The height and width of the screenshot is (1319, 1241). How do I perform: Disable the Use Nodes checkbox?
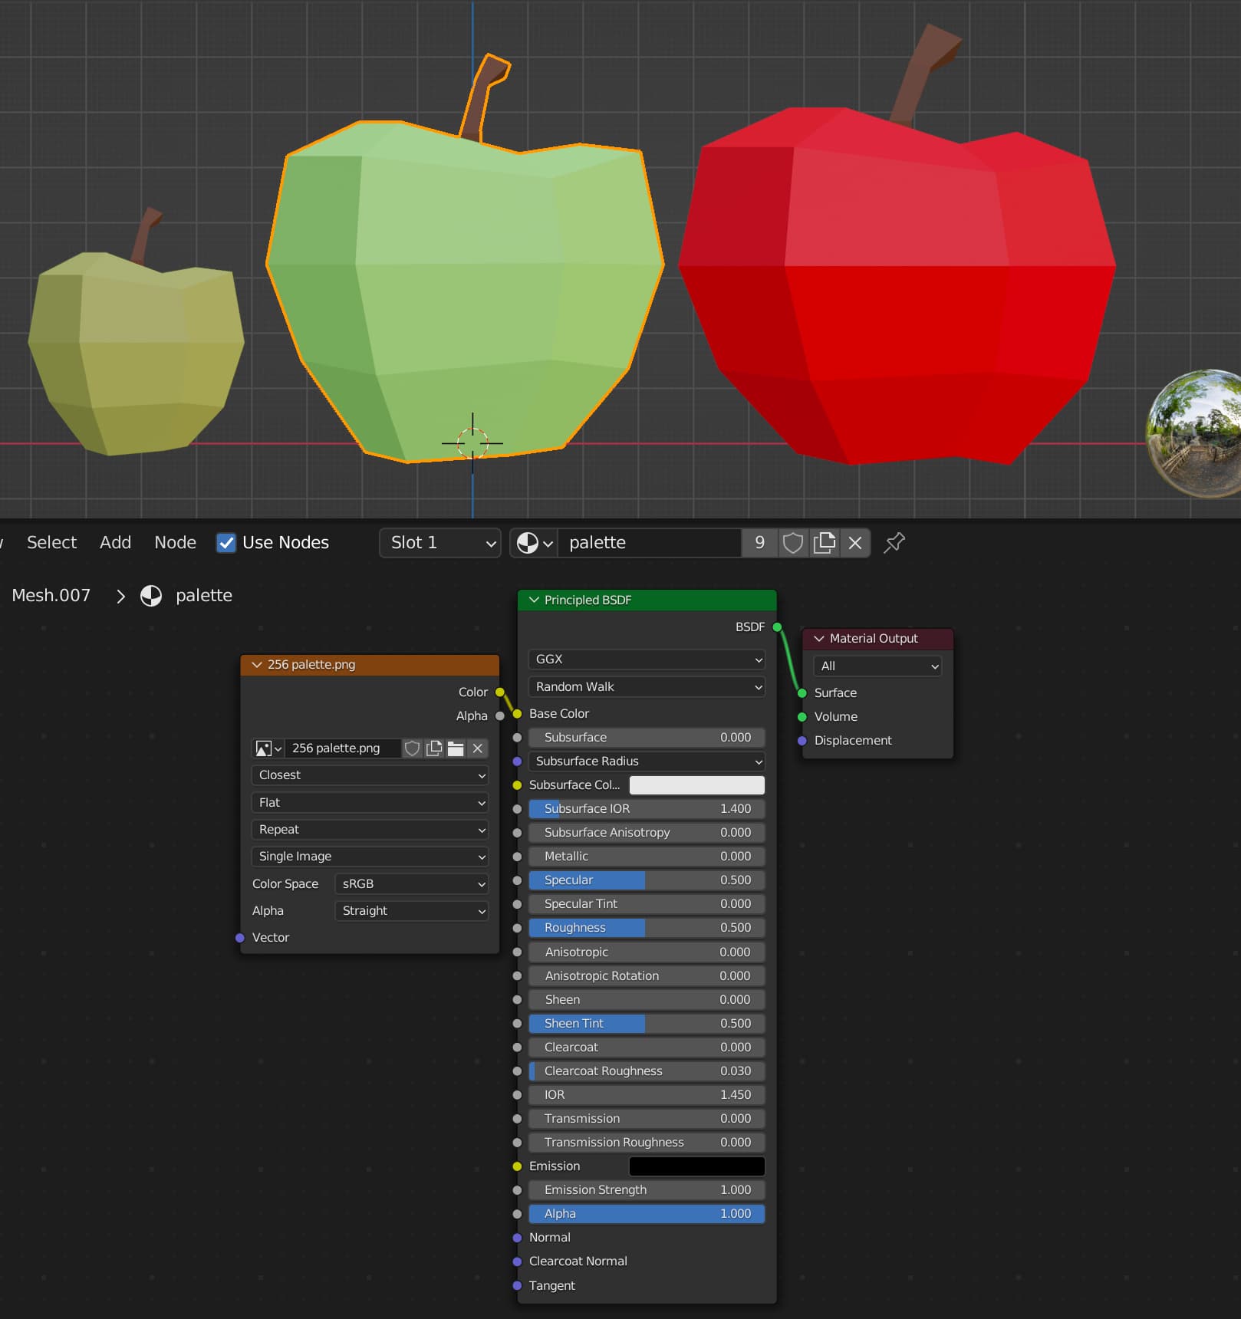tap(226, 543)
